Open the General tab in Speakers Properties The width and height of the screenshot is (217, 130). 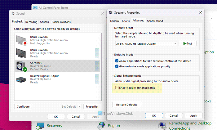(115, 21)
